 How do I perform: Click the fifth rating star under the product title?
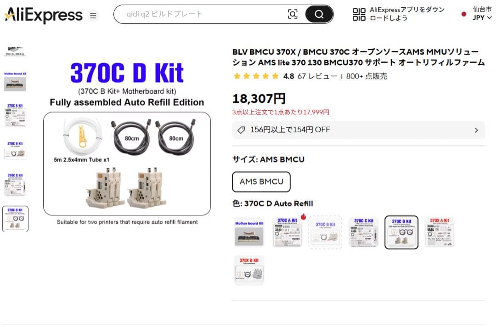coord(275,76)
